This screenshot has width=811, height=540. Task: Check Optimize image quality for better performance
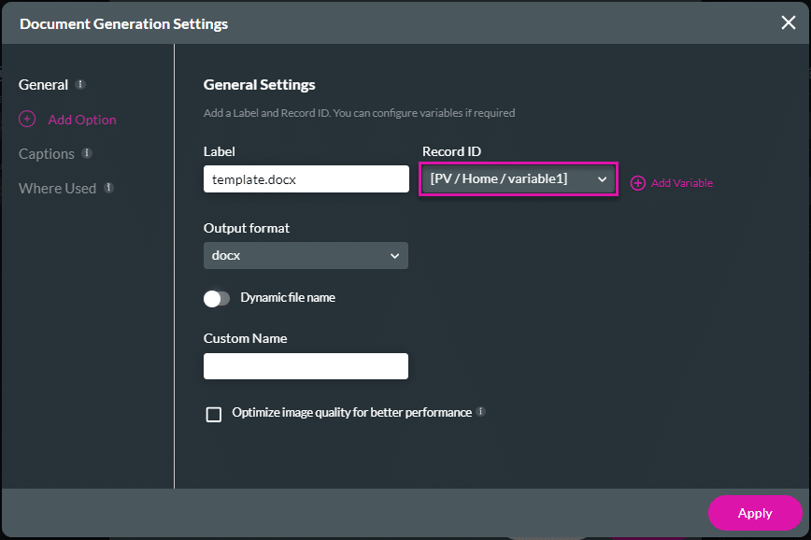click(213, 414)
